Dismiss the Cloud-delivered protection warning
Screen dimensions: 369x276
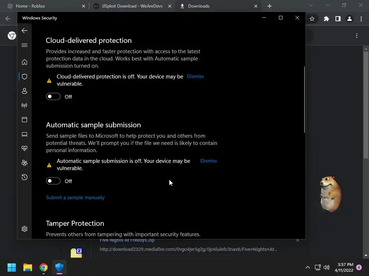pyautogui.click(x=195, y=77)
